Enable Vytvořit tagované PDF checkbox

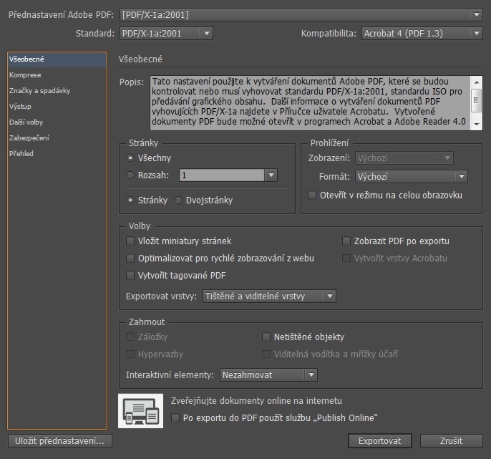[130, 276]
